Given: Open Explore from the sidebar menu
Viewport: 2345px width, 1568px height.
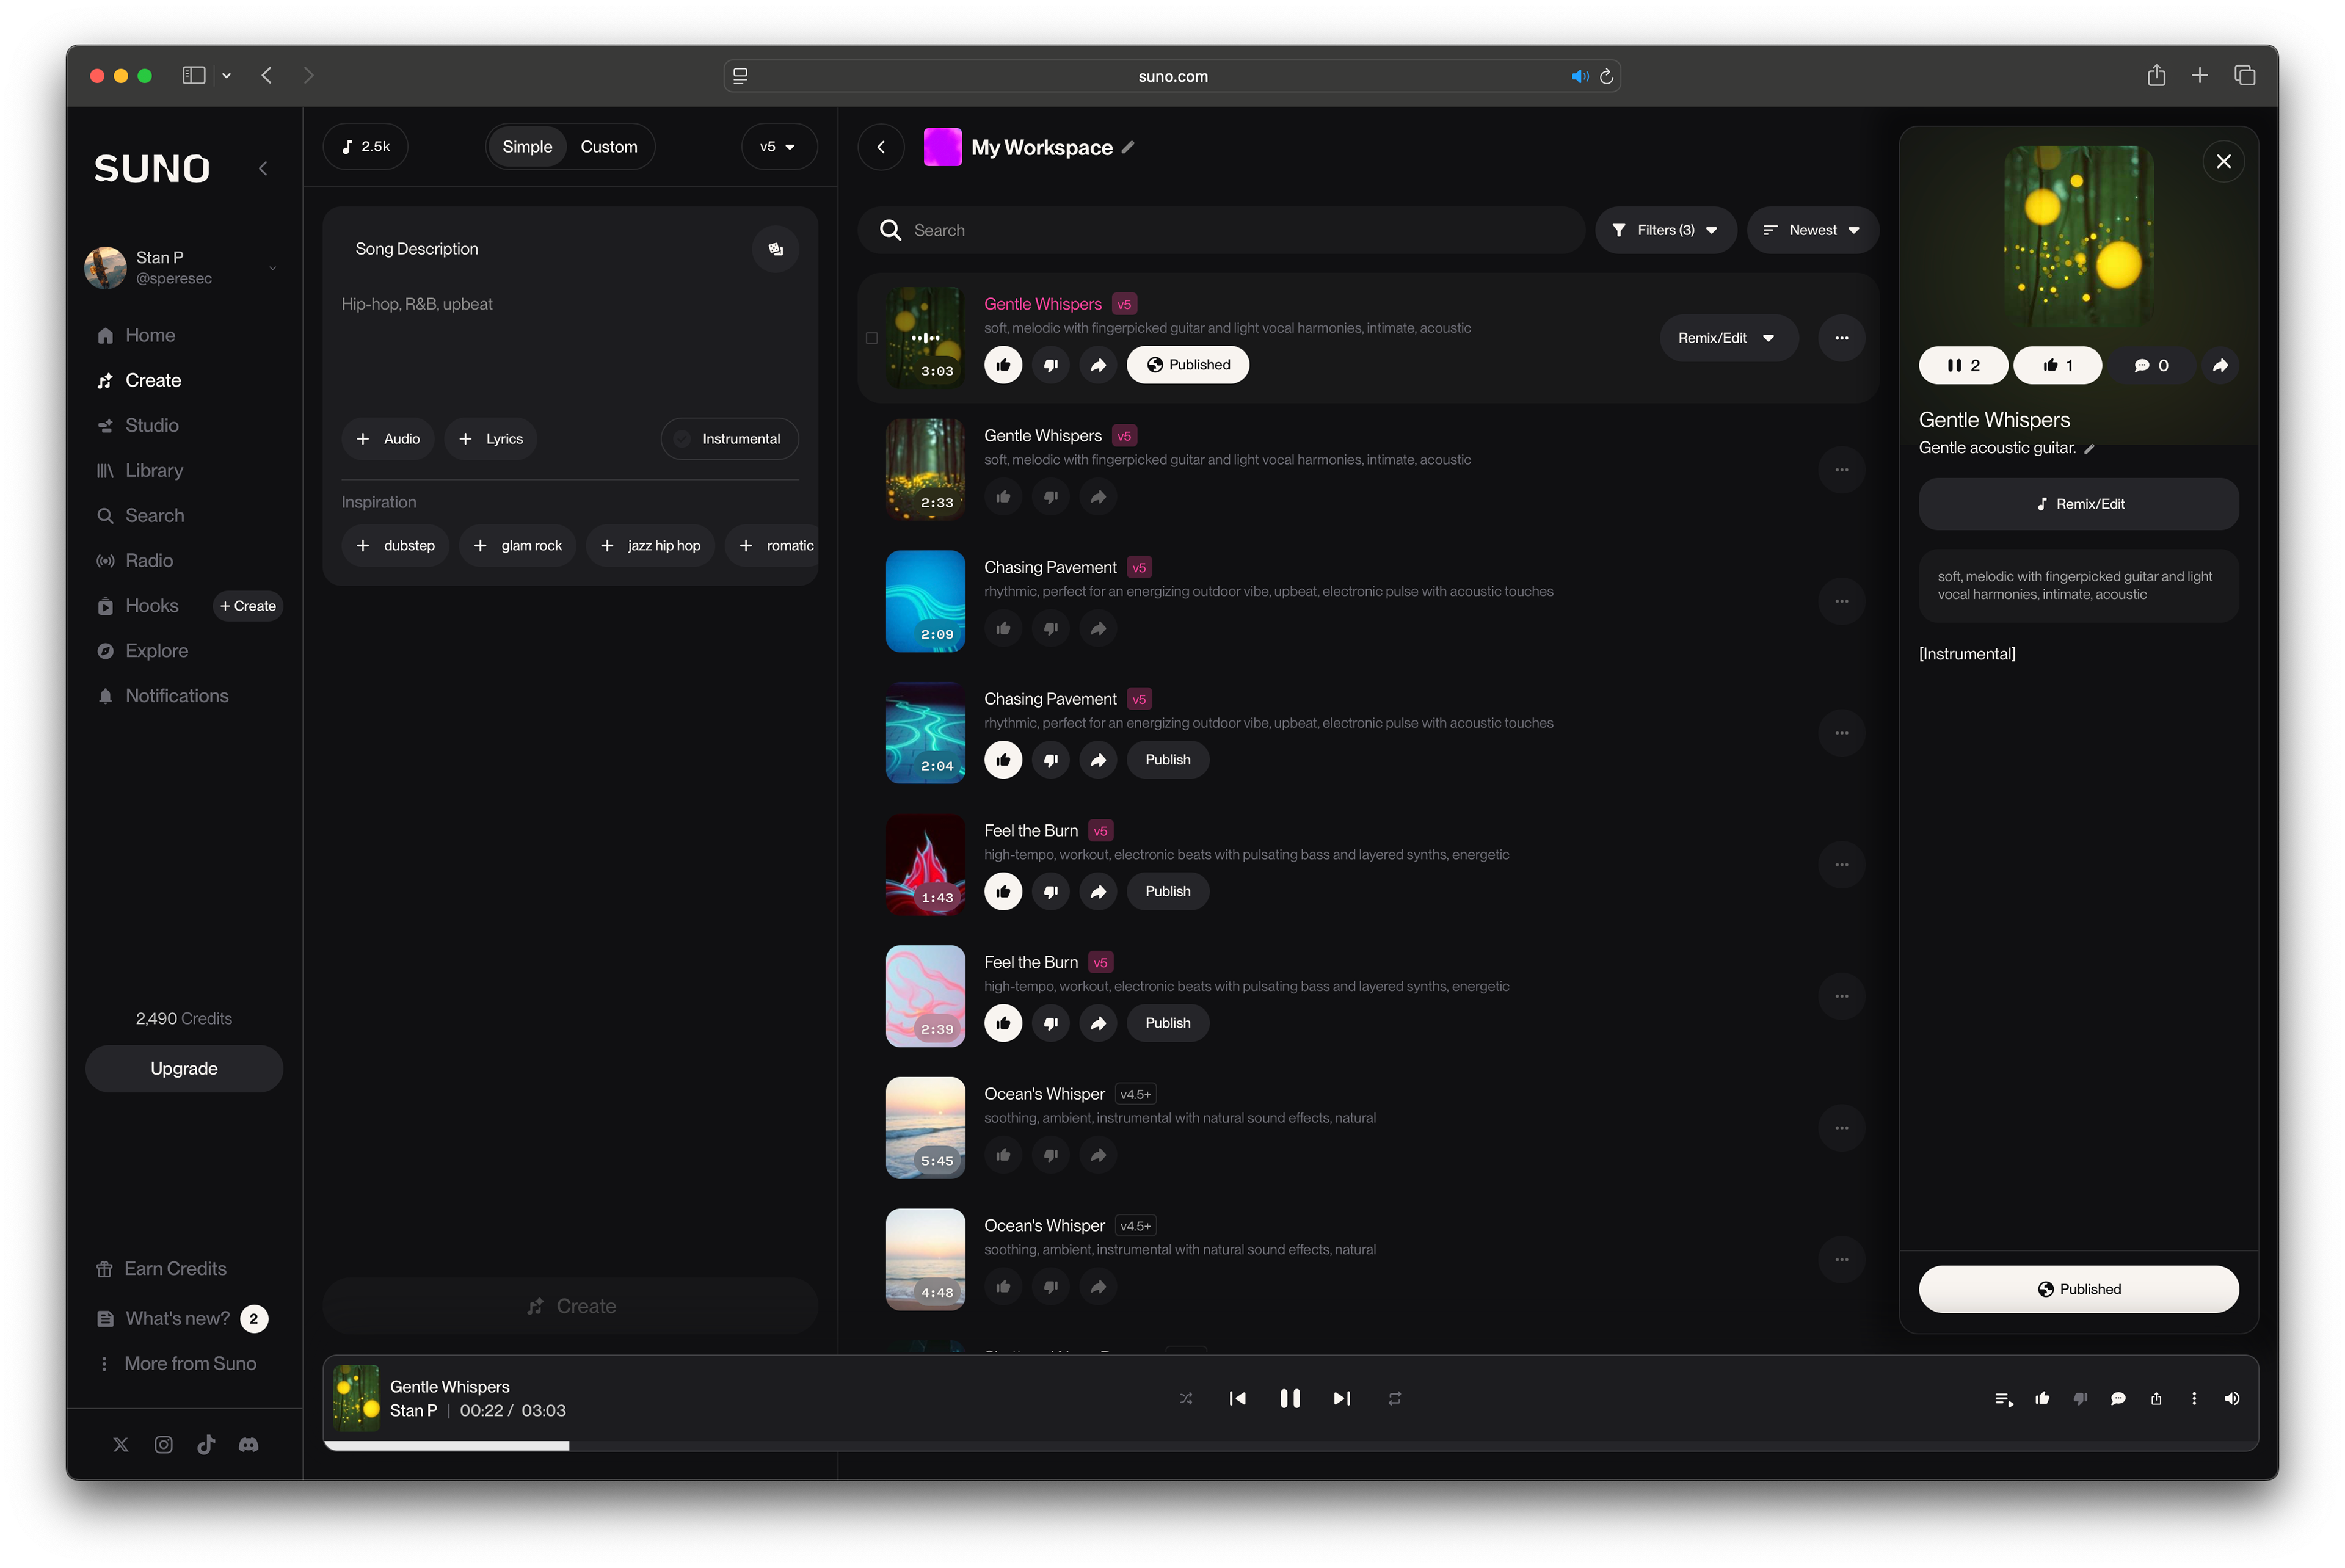Looking at the screenshot, I should [156, 651].
